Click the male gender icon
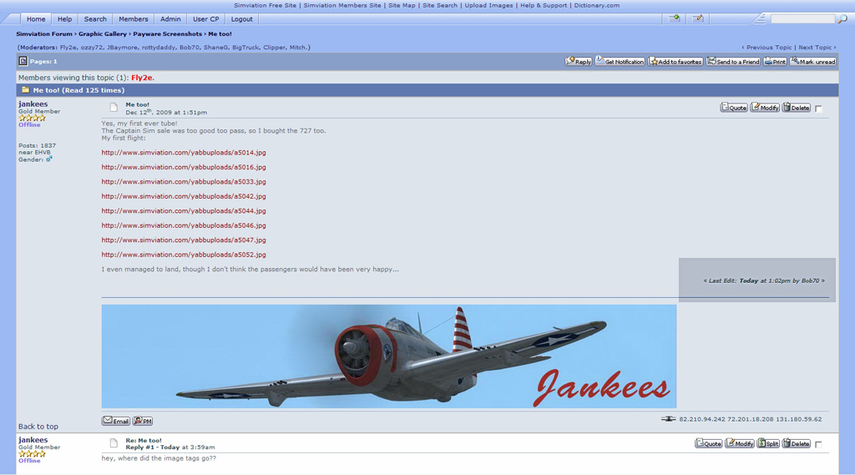This screenshot has height=475, width=855. coord(49,159)
